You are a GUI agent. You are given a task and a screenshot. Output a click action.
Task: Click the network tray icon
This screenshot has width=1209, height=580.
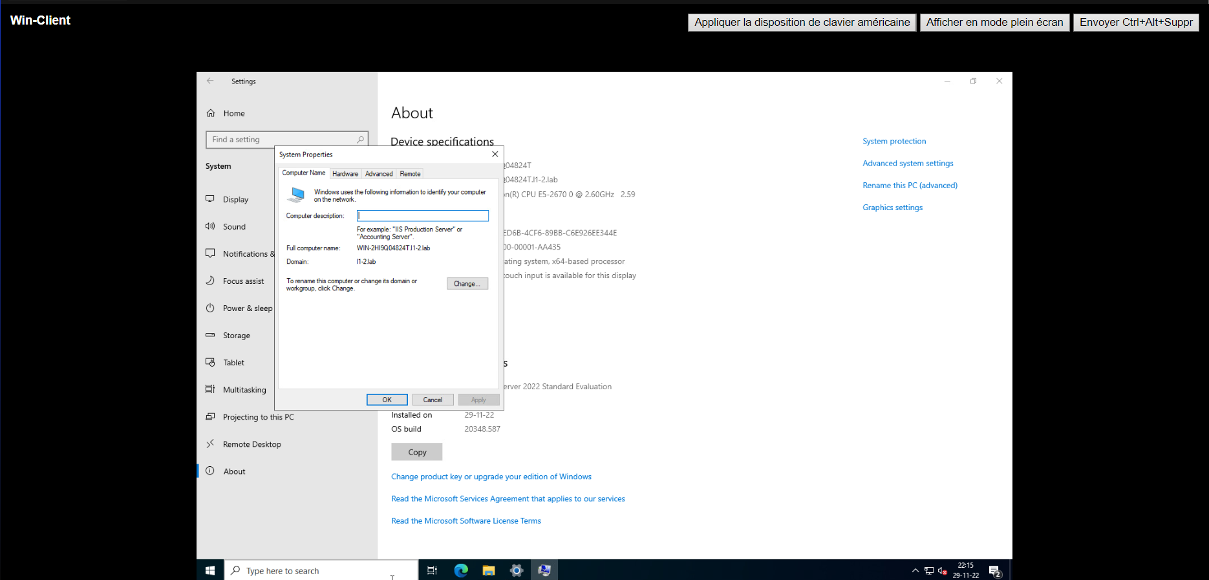[929, 570]
